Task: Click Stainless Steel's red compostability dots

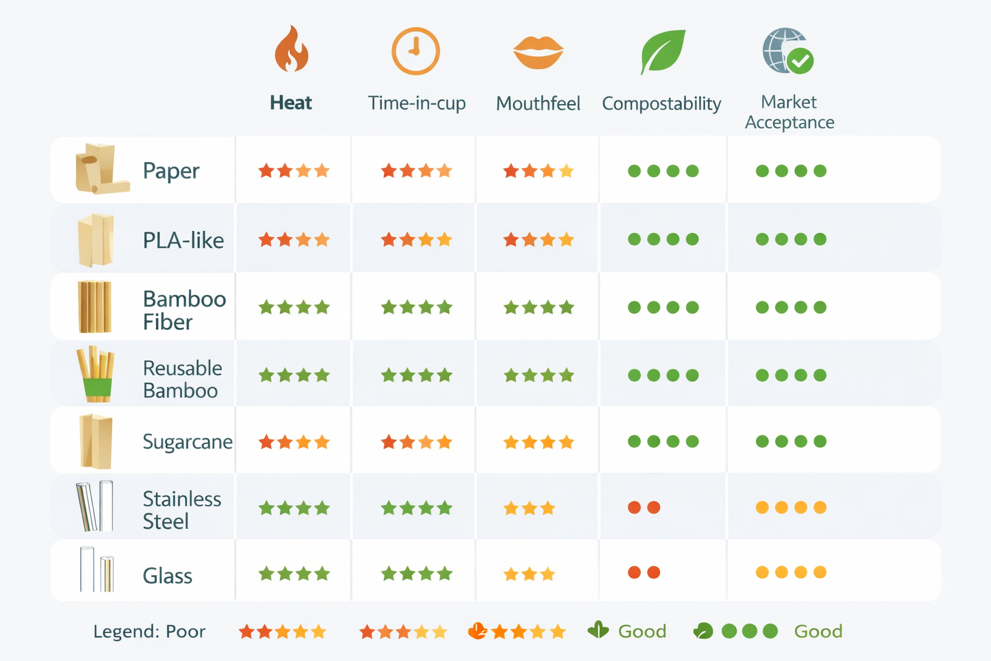Action: coord(644,507)
